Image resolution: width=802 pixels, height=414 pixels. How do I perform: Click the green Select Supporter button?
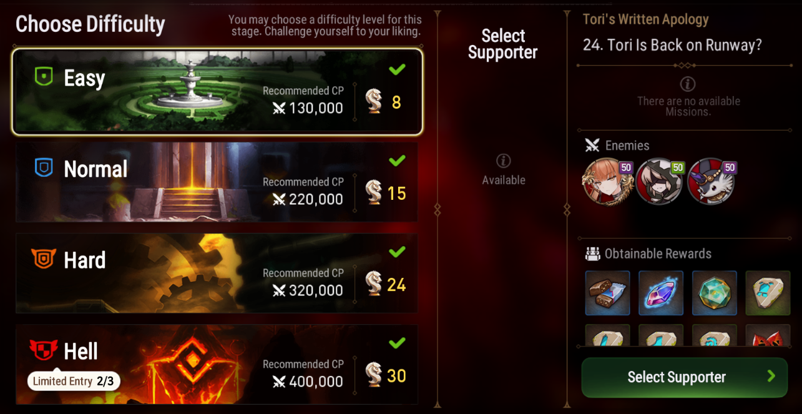[685, 377]
